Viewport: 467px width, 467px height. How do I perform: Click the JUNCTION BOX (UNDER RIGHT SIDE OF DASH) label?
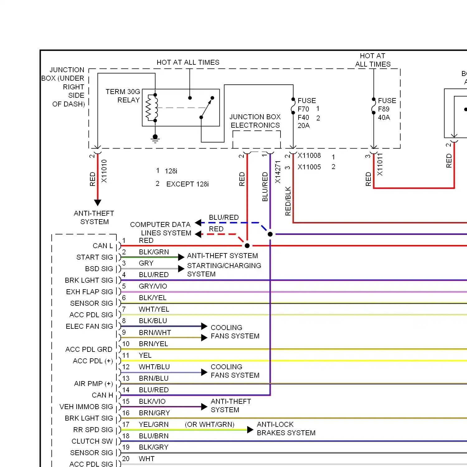pyautogui.click(x=63, y=87)
